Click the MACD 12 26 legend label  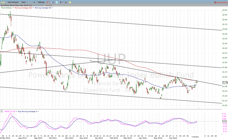(x=10, y=112)
